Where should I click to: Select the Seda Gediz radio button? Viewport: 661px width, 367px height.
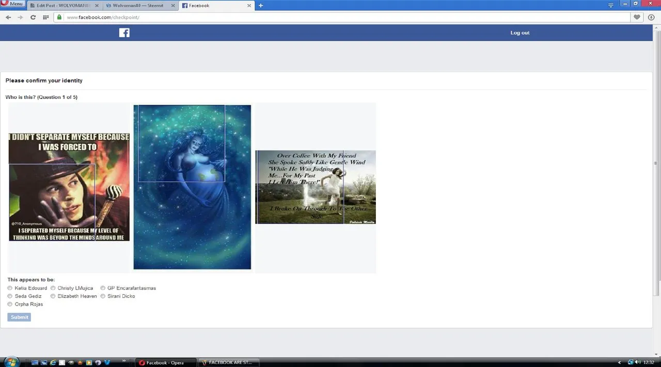coord(10,296)
